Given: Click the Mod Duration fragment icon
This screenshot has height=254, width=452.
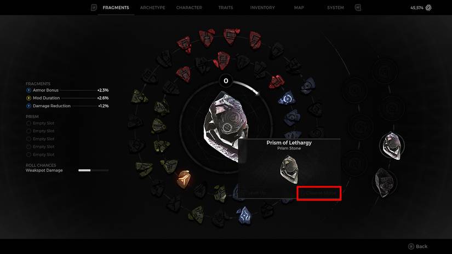Looking at the screenshot, I should point(28,98).
